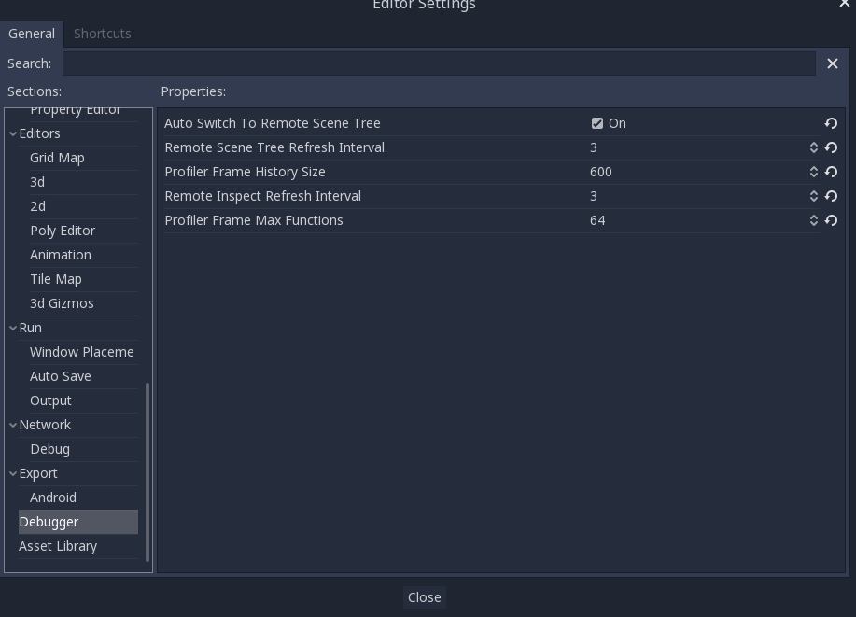Reset Auto Switch To Remote Scene Tree
The height and width of the screenshot is (617, 856).
click(x=831, y=123)
